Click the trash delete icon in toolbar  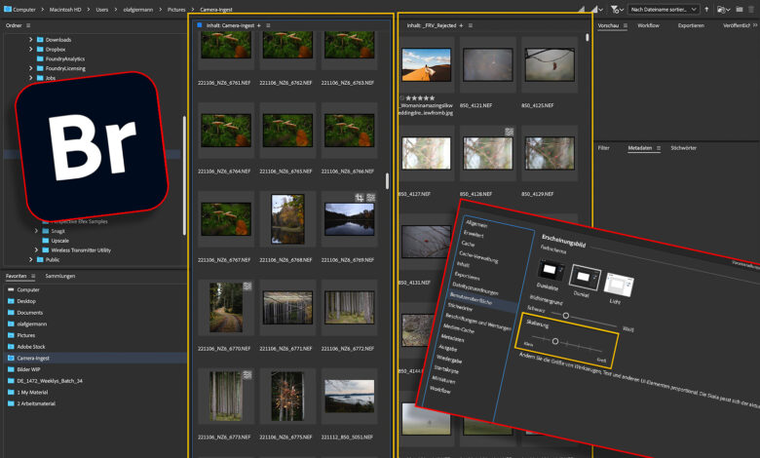pos(750,9)
